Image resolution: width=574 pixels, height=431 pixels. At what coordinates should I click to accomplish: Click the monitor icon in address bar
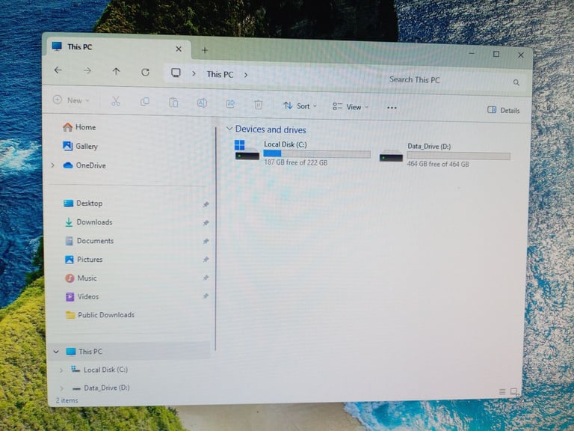(176, 73)
